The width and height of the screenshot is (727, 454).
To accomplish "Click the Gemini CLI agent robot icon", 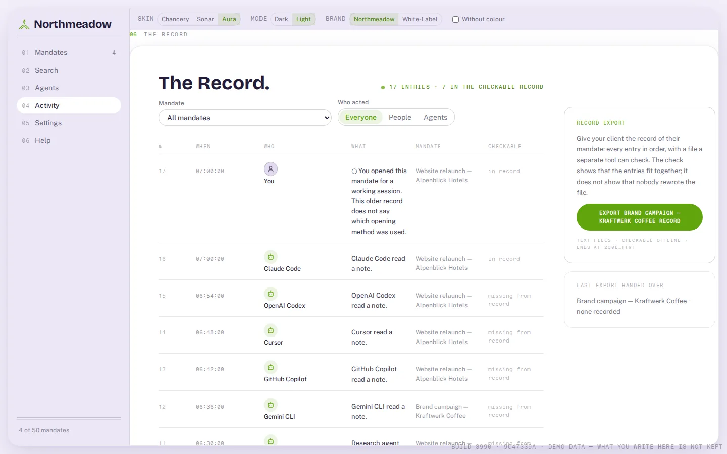I will (x=271, y=405).
